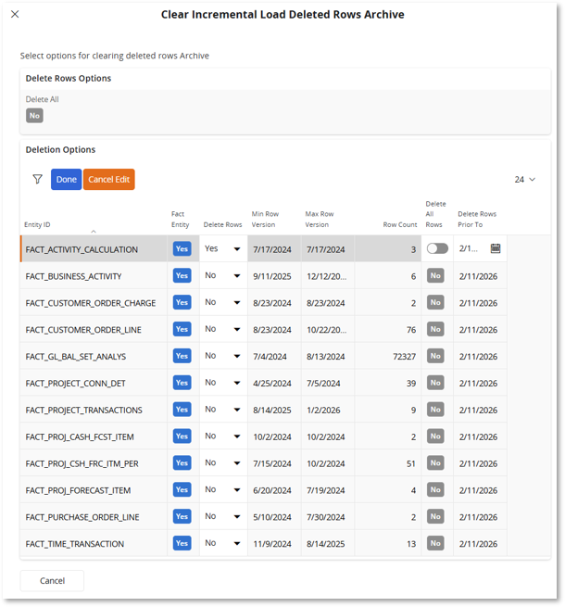Viewport: 565px width, 607px height.
Task: Click the Cancel Edit button
Action: (x=108, y=179)
